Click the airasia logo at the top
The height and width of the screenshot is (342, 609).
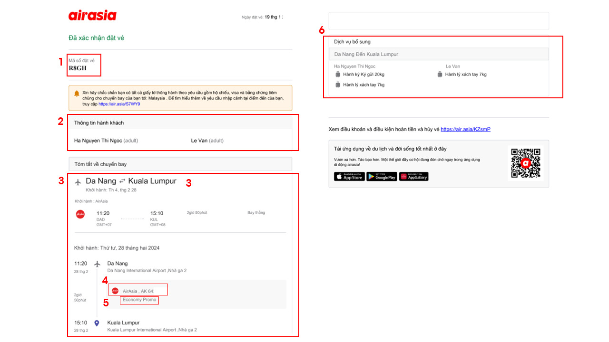(x=92, y=16)
